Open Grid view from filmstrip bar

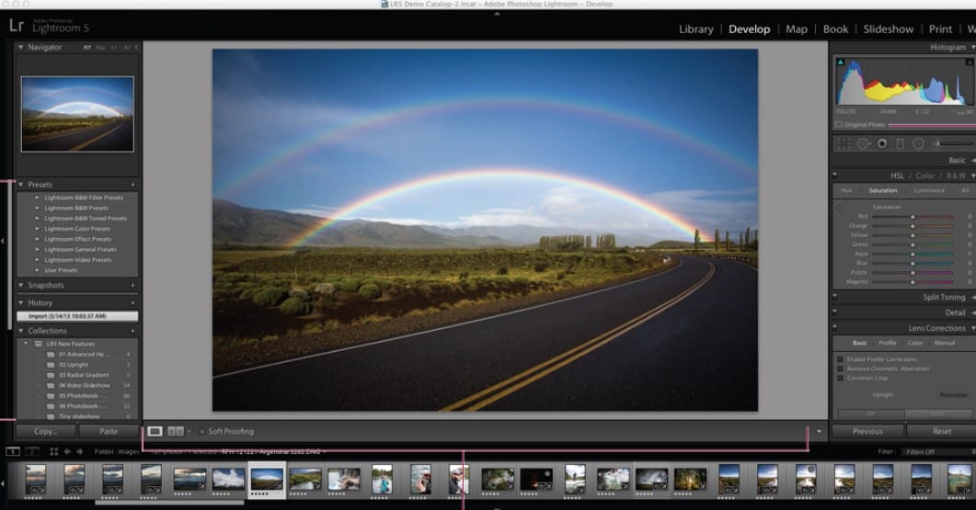pos(53,451)
